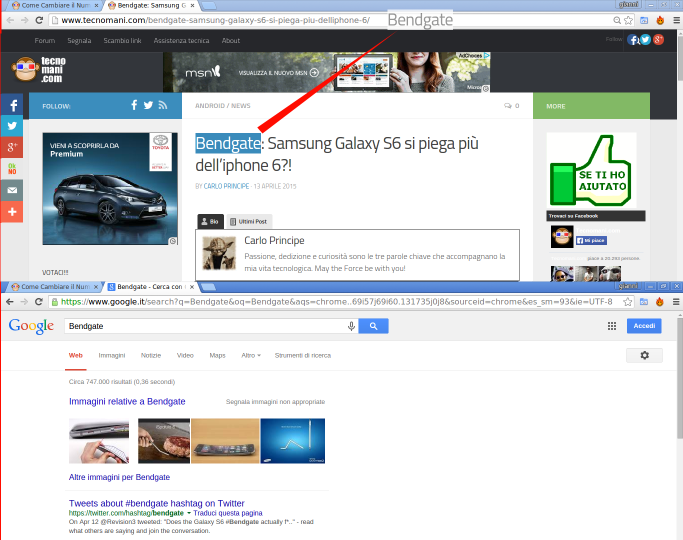
Task: Click flame extension icon in Google window toolbar
Action: pyautogui.click(x=660, y=301)
